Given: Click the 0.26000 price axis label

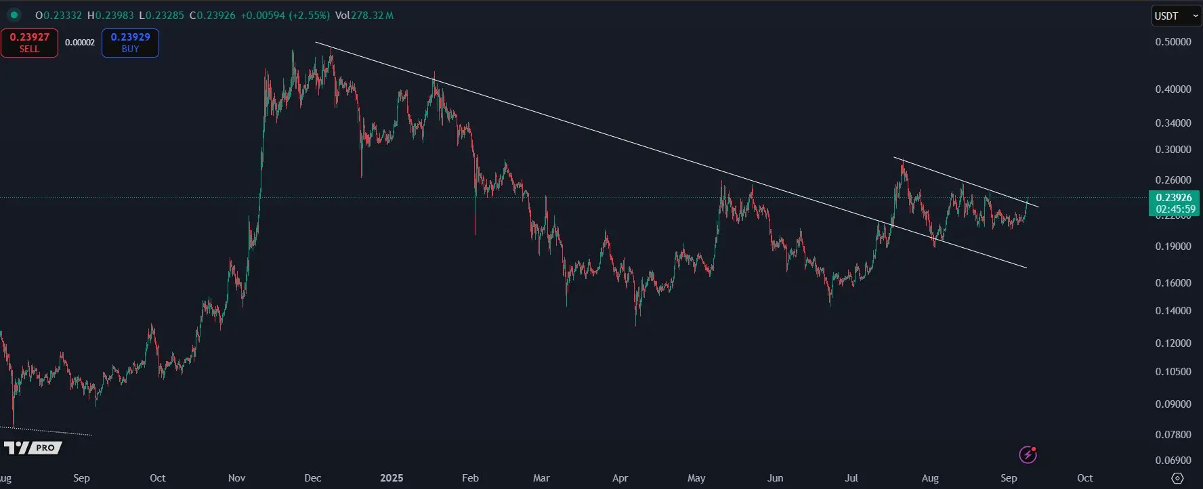Looking at the screenshot, I should point(1173,180).
